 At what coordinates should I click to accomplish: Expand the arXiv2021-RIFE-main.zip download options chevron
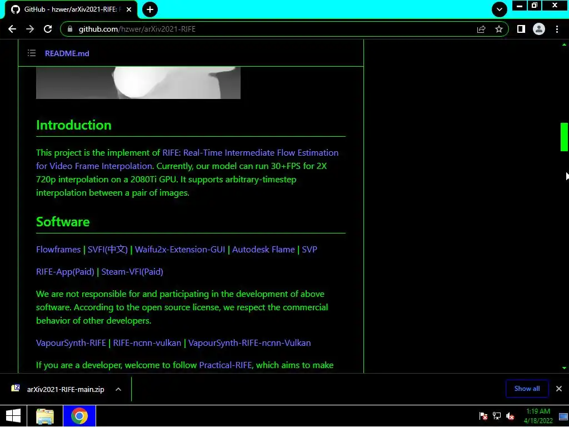coord(118,389)
